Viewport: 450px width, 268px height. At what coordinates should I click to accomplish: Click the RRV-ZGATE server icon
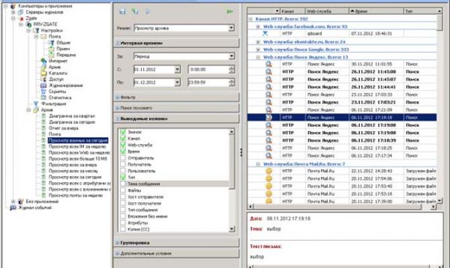(28, 24)
